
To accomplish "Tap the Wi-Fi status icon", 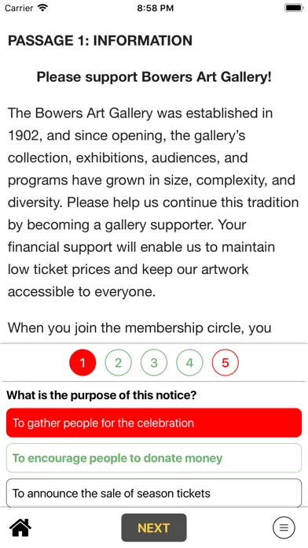I will (43, 8).
